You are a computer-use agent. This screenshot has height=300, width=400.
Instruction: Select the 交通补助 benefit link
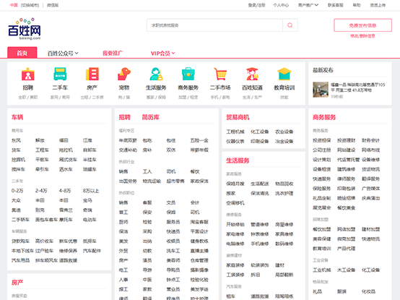(128, 150)
